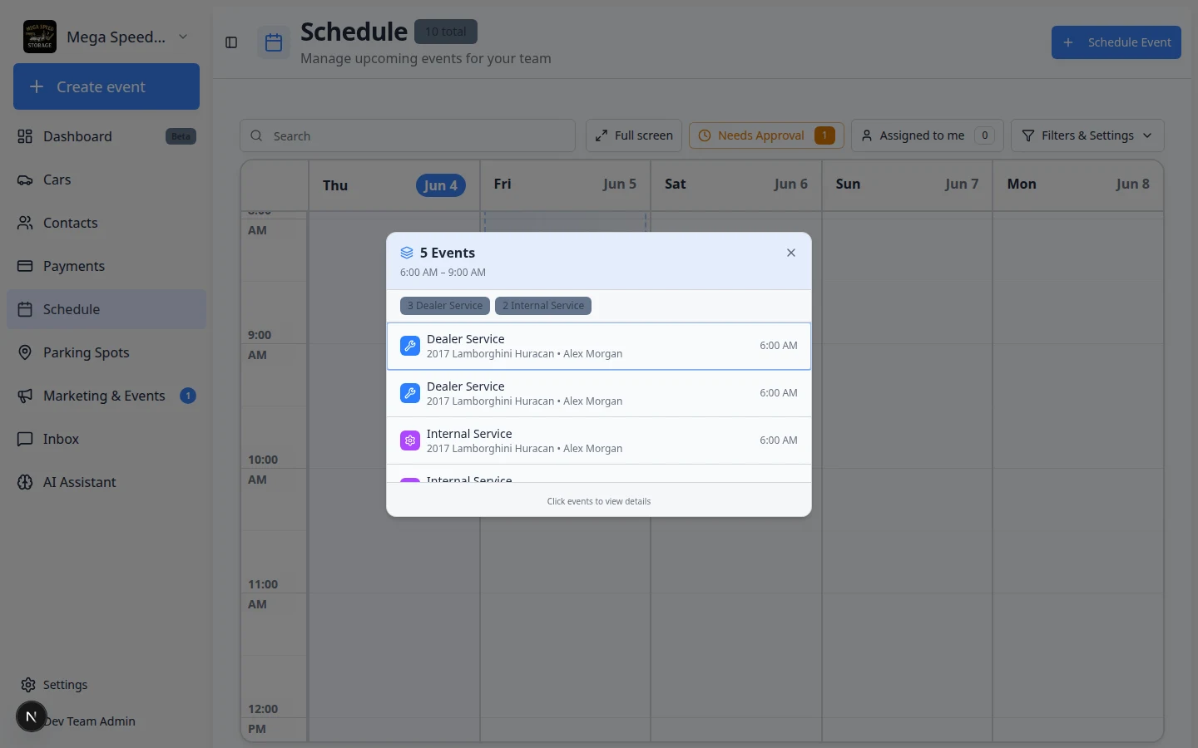The width and height of the screenshot is (1198, 748).
Task: Expand Filters & Settings dropdown
Action: click(1087, 135)
